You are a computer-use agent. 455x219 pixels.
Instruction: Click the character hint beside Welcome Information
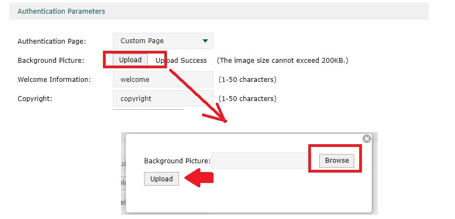point(247,79)
